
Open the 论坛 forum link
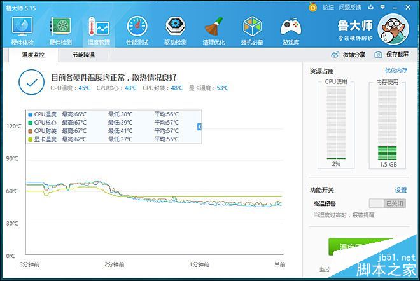point(328,8)
